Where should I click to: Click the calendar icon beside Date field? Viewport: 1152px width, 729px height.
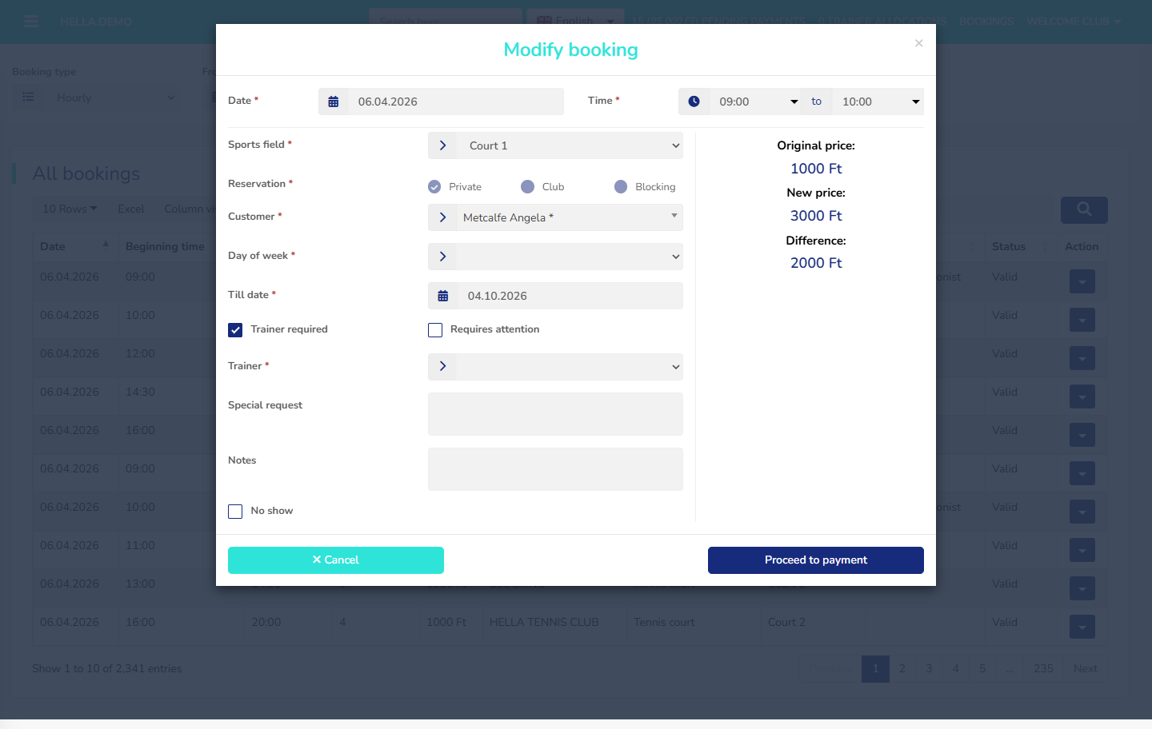pyautogui.click(x=334, y=102)
